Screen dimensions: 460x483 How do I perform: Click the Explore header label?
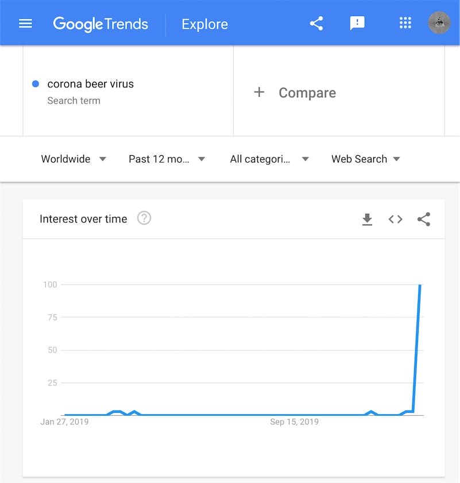click(204, 24)
